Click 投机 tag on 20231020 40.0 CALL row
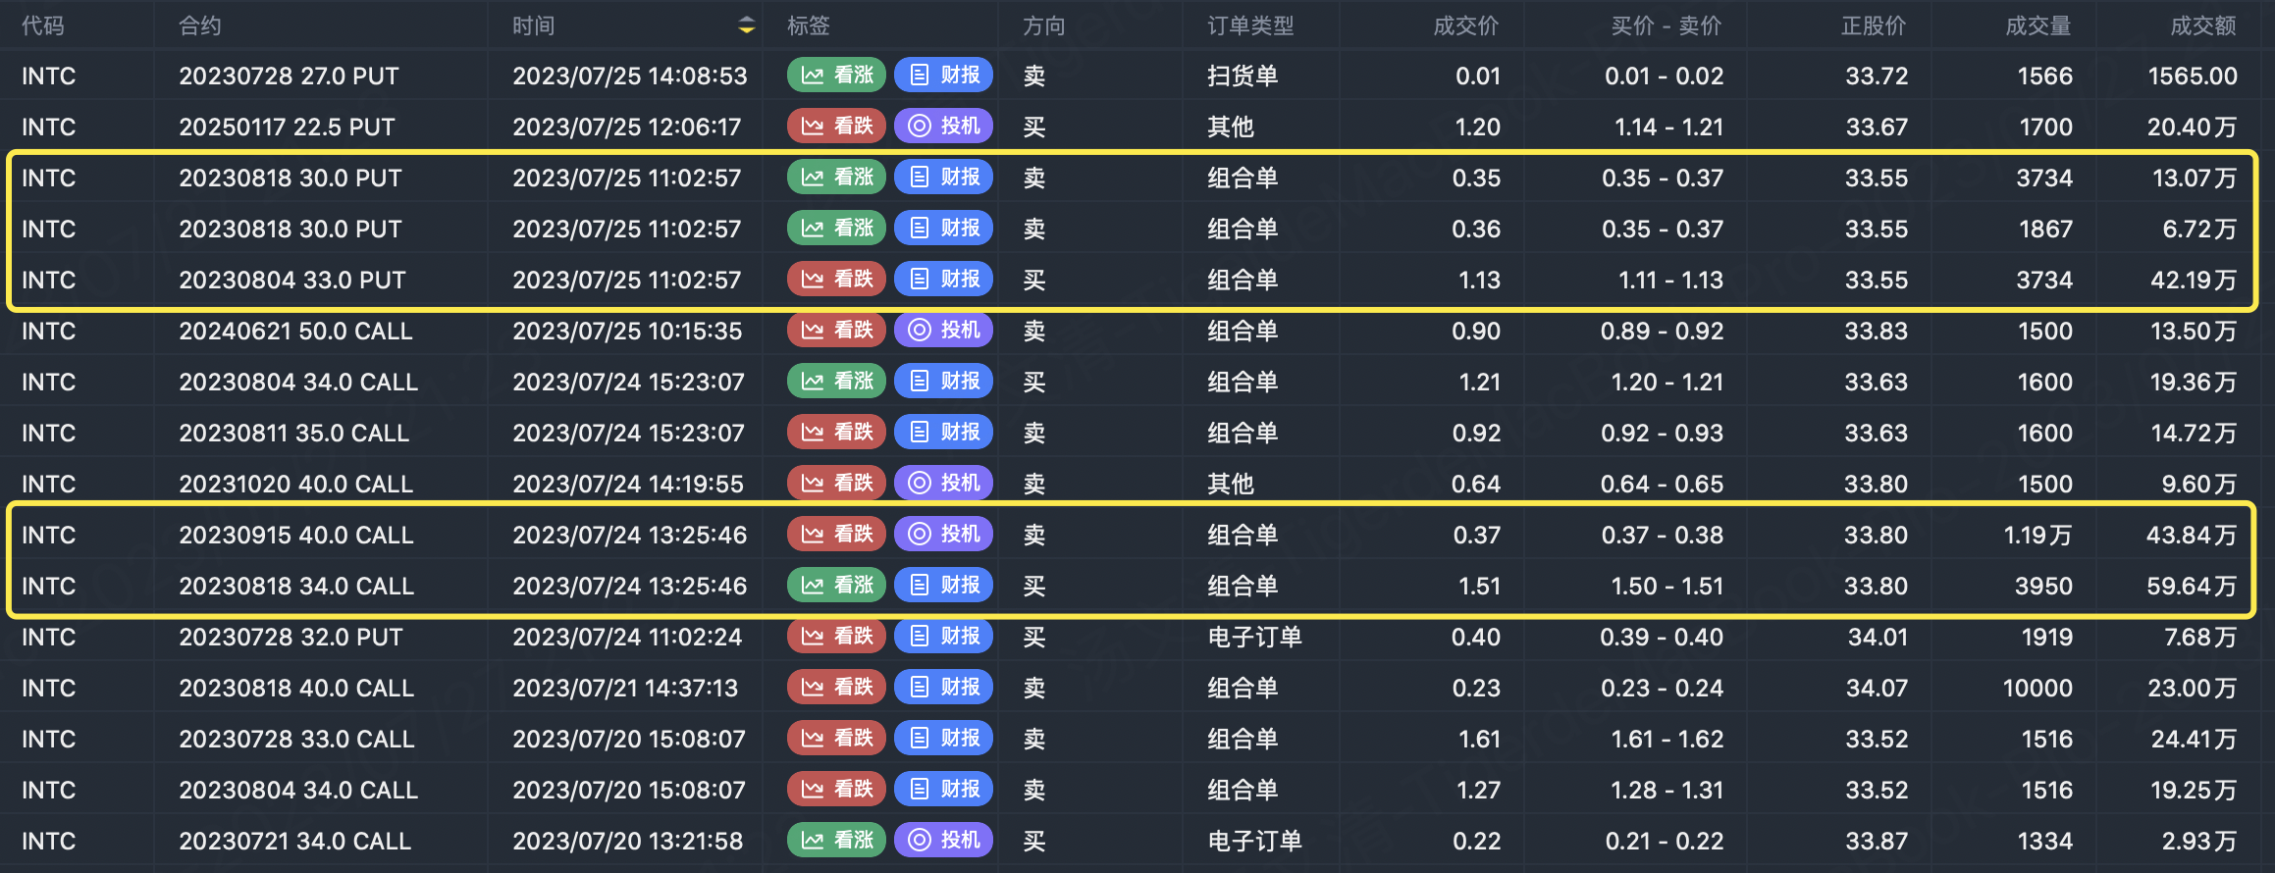 pyautogui.click(x=944, y=483)
